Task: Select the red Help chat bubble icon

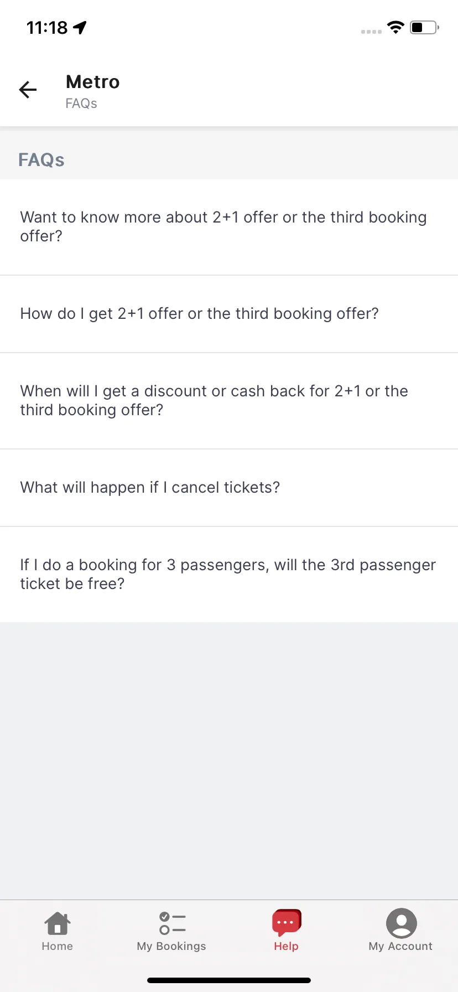Action: (x=286, y=922)
